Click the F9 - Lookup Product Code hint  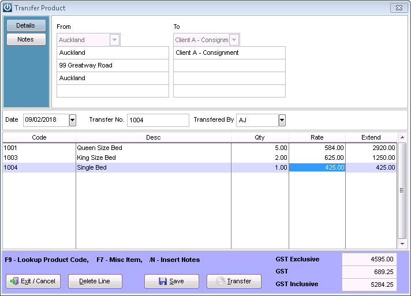47,260
